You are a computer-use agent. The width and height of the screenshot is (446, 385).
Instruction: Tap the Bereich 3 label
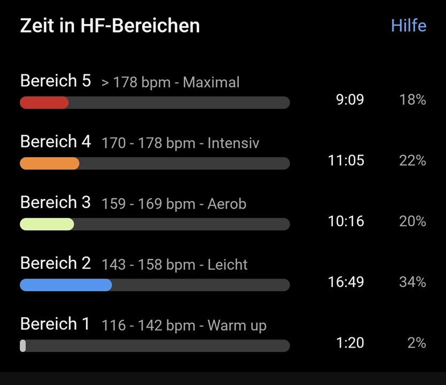tap(56, 202)
